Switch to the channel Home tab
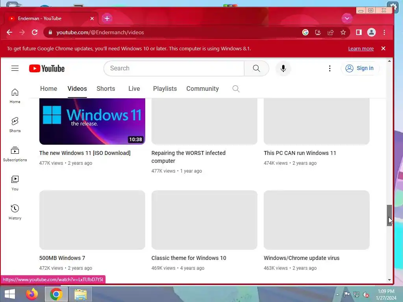The image size is (403, 302). click(x=48, y=88)
